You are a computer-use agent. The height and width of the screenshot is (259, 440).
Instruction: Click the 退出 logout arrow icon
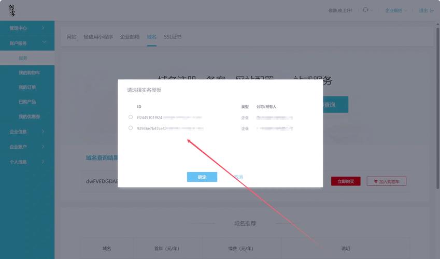pyautogui.click(x=432, y=11)
